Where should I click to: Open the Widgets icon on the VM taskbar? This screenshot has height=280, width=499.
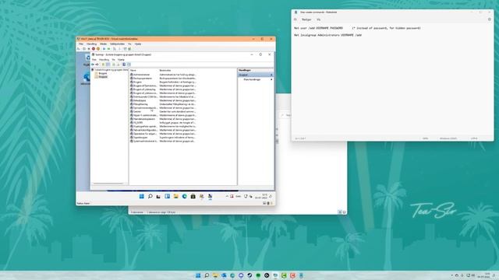[x=167, y=197]
